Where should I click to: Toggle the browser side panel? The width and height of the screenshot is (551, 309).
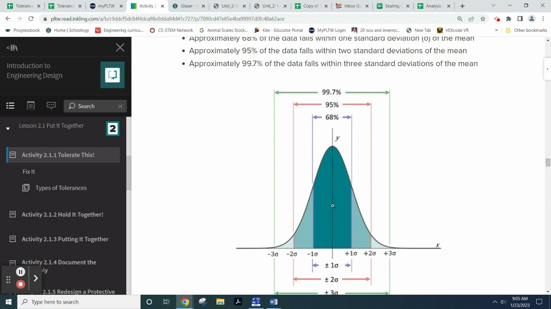point(520,19)
